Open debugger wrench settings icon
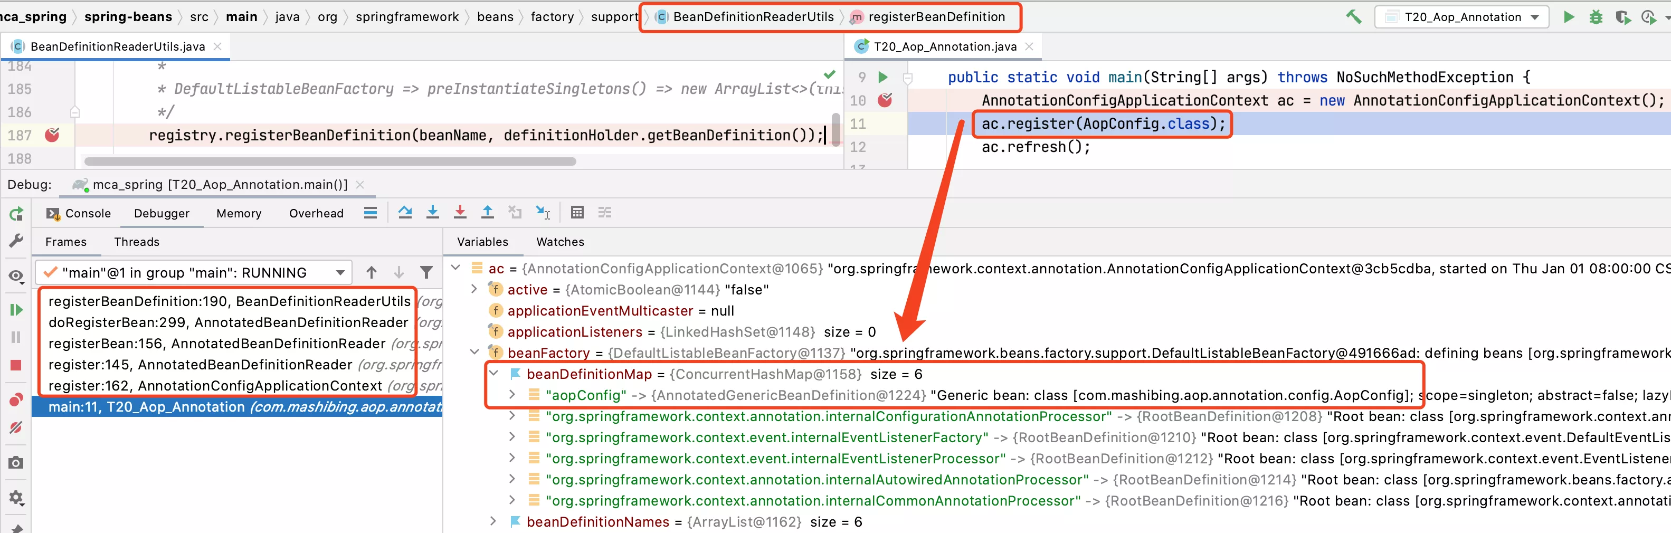 pos(16,241)
